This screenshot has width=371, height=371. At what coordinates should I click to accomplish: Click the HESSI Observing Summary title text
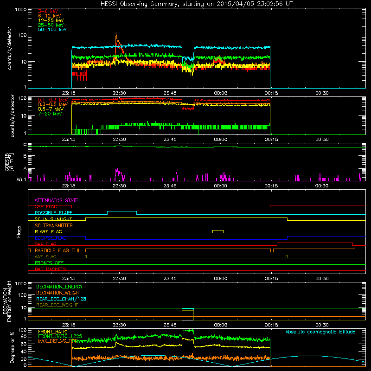196,4
